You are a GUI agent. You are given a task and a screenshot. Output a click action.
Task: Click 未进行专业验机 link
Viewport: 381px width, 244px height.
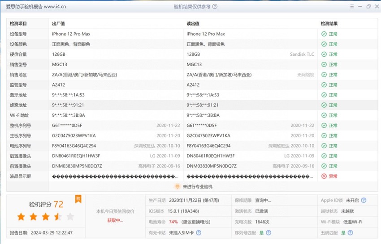198,187
